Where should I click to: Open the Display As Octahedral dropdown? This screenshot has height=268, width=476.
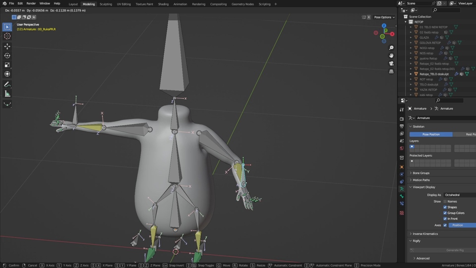click(459, 195)
